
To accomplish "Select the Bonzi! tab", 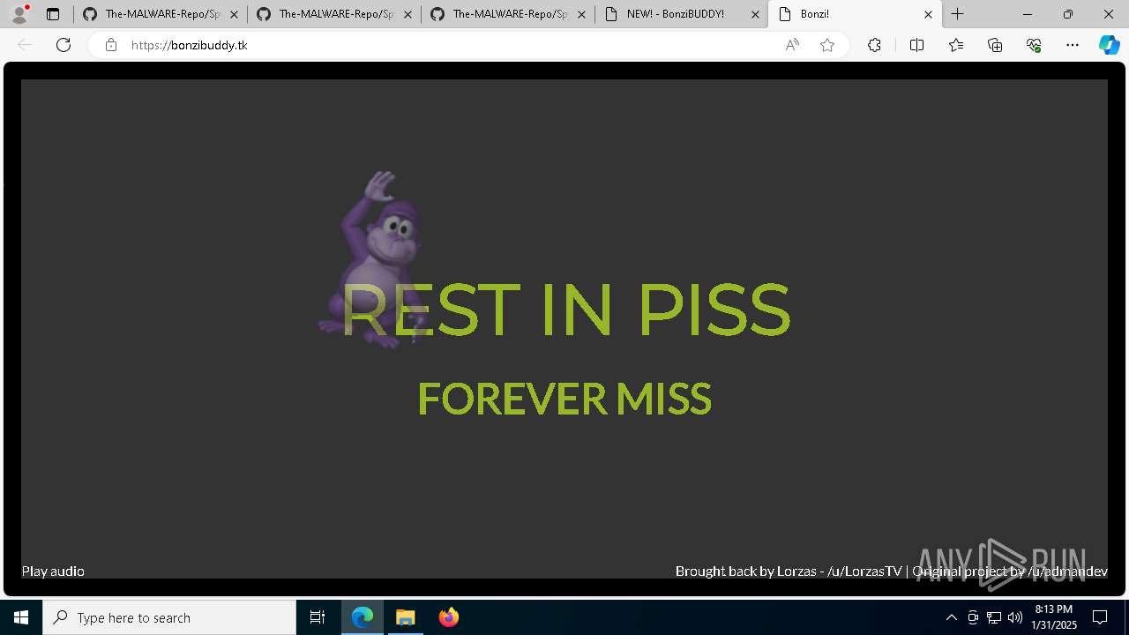I will (x=855, y=14).
